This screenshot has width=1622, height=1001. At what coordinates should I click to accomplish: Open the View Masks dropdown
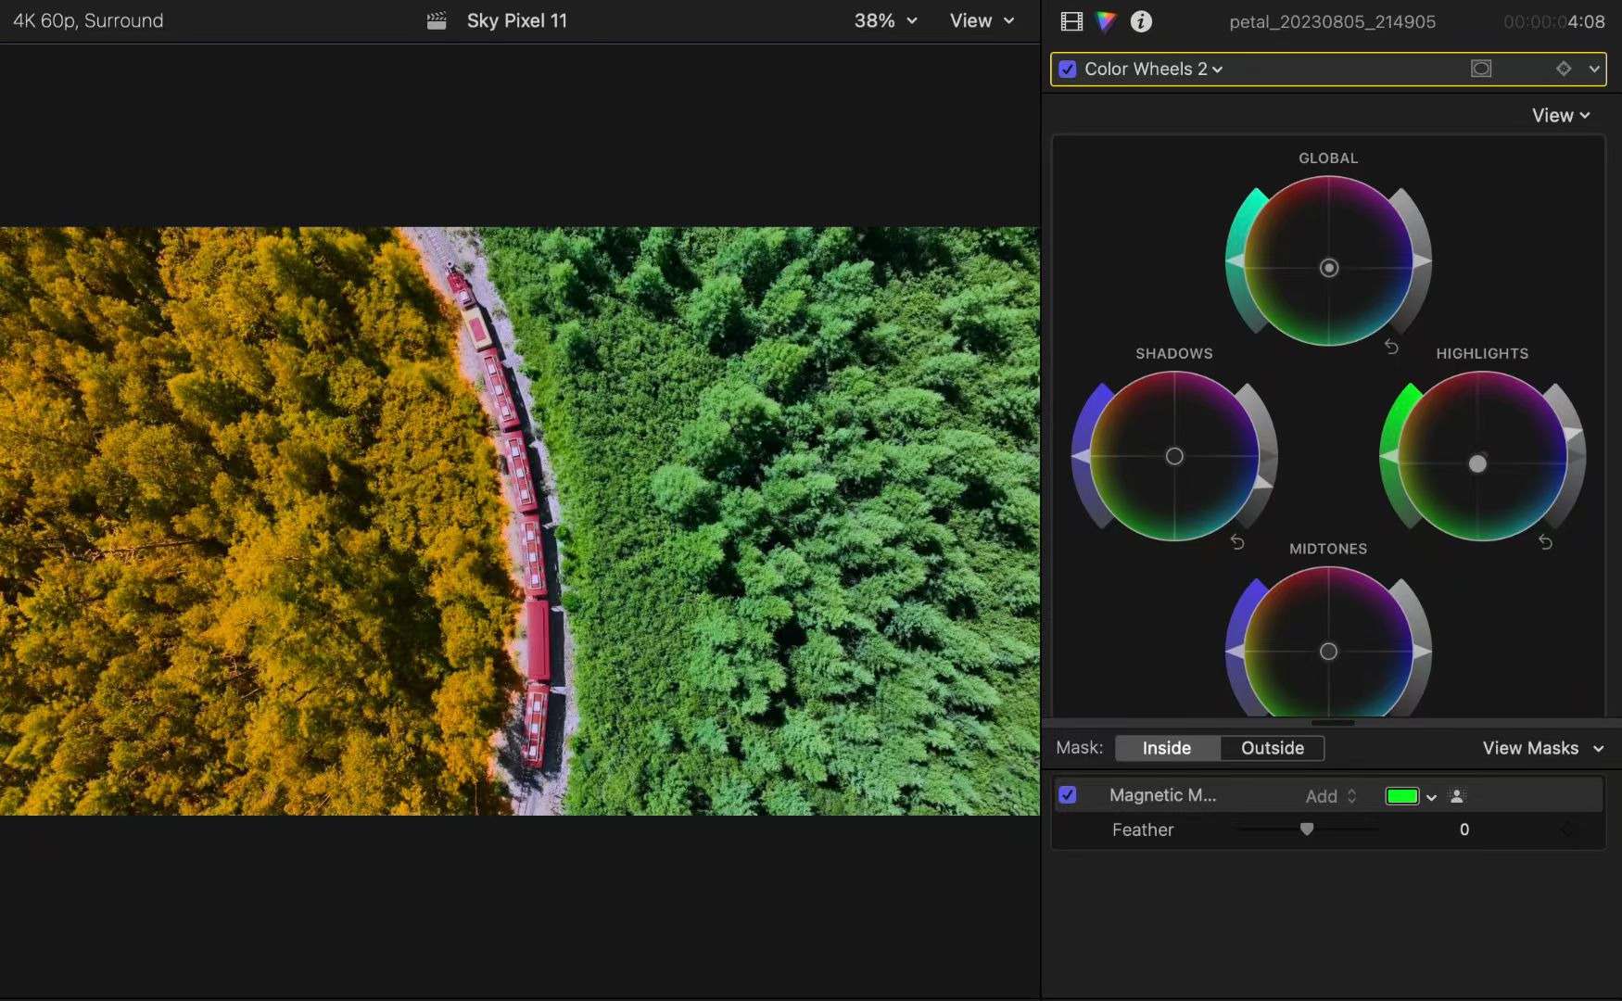point(1543,748)
